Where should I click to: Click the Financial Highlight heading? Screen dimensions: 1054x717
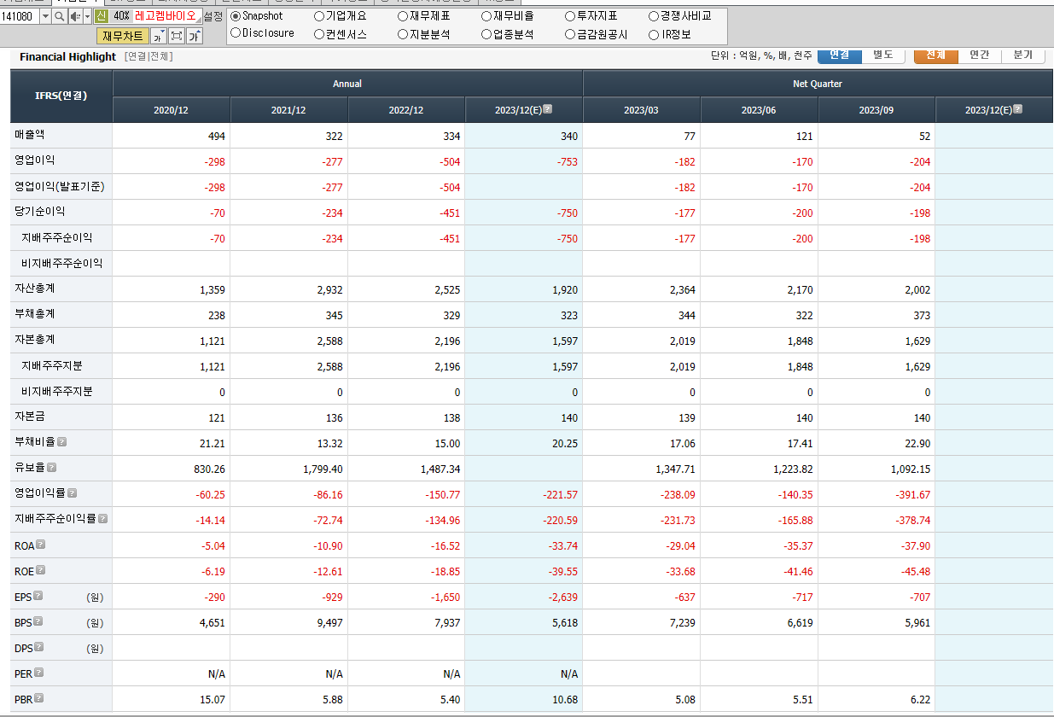tap(67, 56)
